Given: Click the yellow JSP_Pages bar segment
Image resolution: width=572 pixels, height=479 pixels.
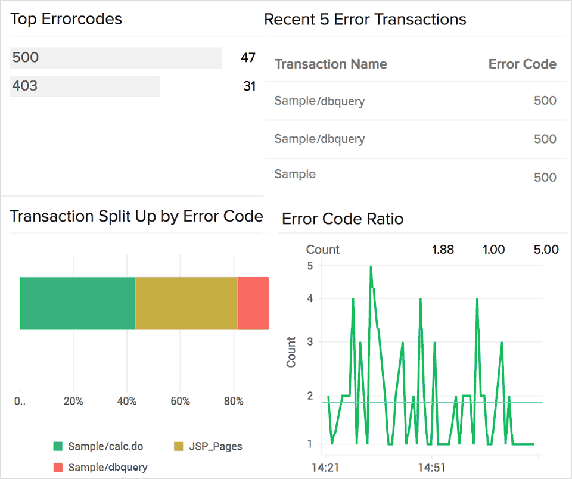Looking at the screenshot, I should point(186,303).
